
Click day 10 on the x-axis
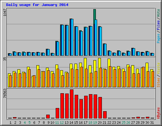tap(52, 123)
